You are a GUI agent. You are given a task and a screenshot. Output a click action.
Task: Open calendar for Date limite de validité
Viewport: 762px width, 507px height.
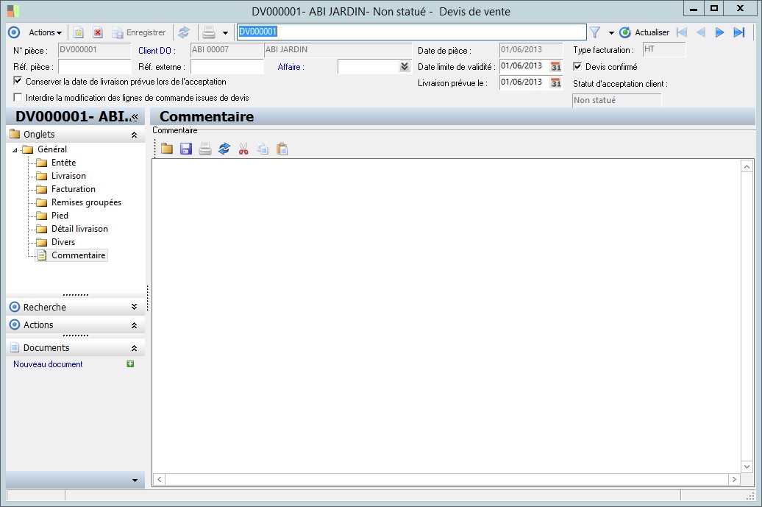coord(556,66)
